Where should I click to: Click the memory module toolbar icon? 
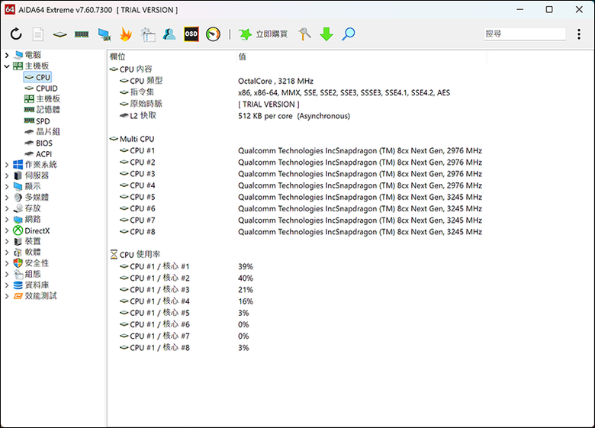point(82,34)
